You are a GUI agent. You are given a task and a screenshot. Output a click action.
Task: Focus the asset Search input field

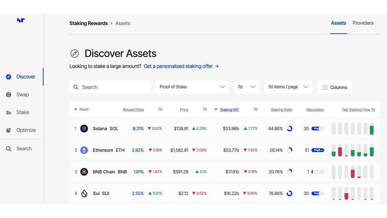pos(110,87)
